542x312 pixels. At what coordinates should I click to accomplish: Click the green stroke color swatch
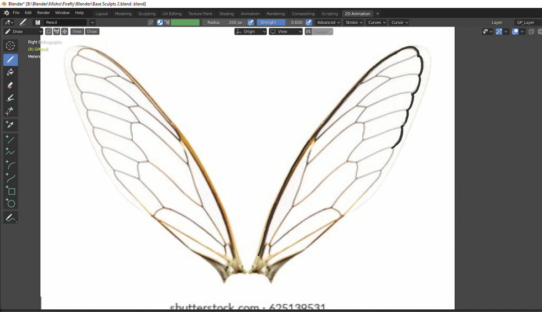(x=185, y=23)
